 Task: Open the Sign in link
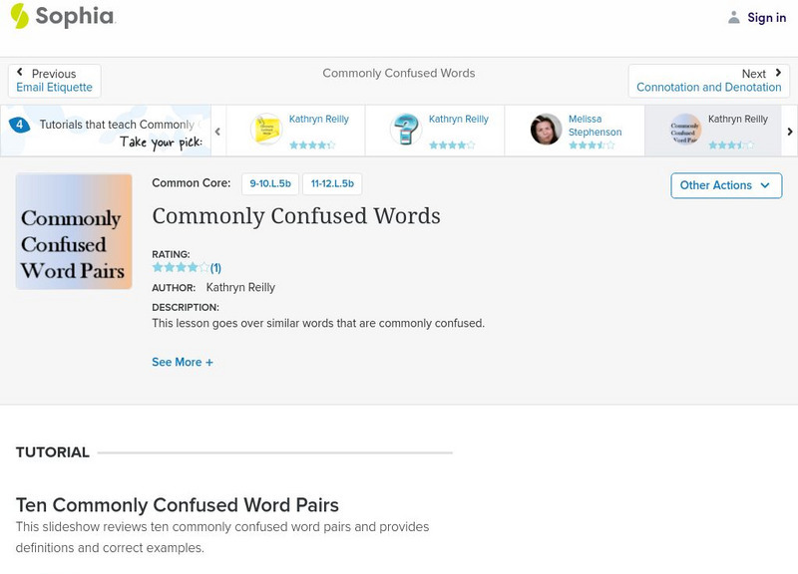coord(766,17)
